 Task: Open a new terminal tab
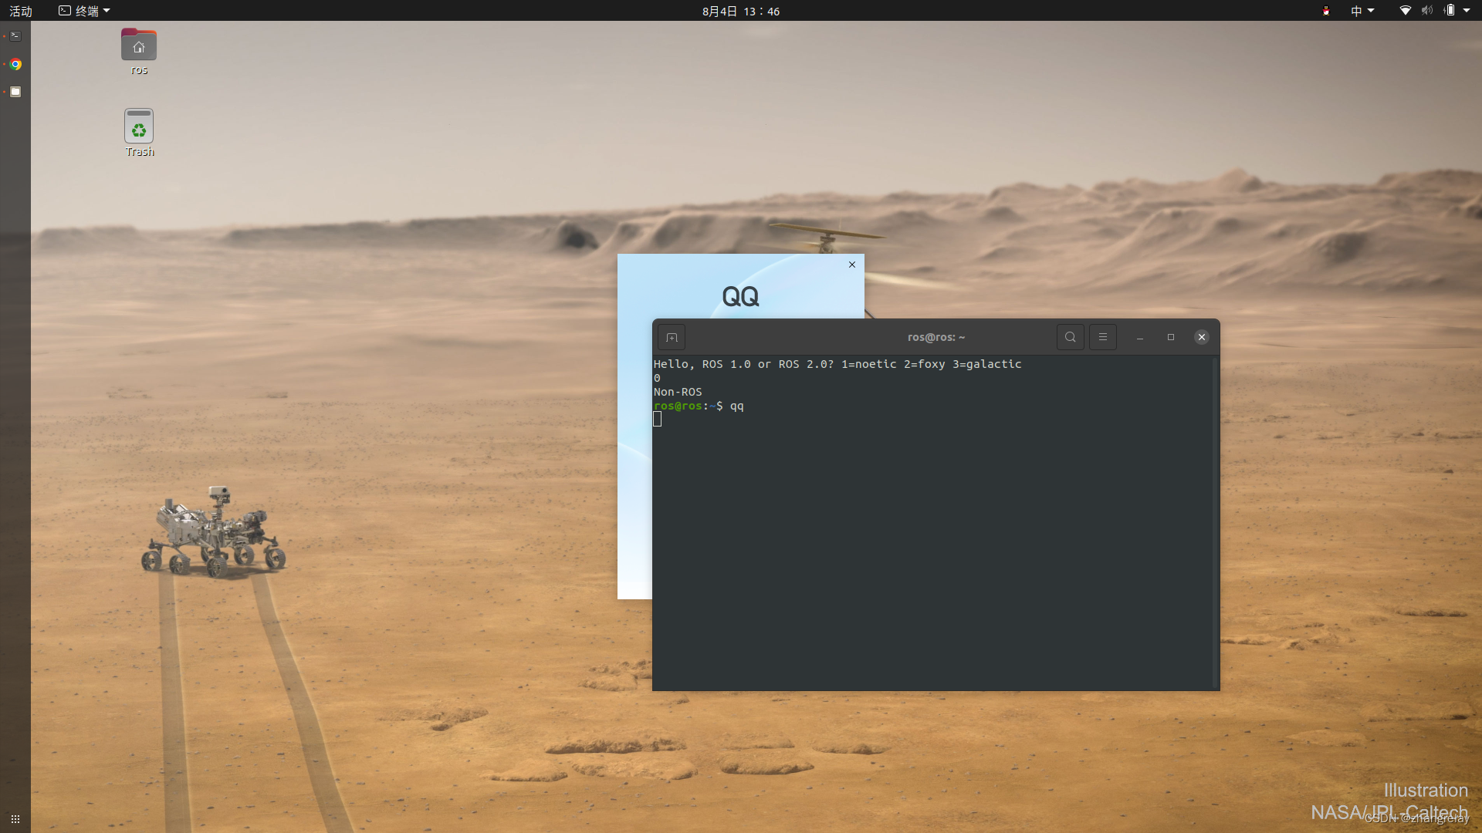click(x=672, y=337)
